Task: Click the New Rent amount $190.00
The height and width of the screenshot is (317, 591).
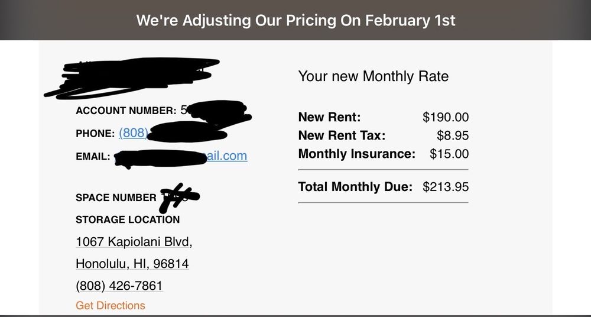Action: click(446, 117)
